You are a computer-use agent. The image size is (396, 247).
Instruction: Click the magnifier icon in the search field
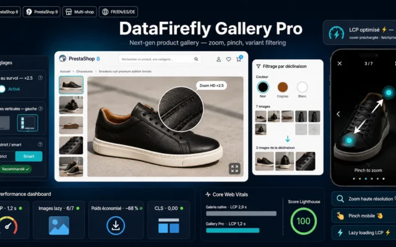(x=196, y=59)
